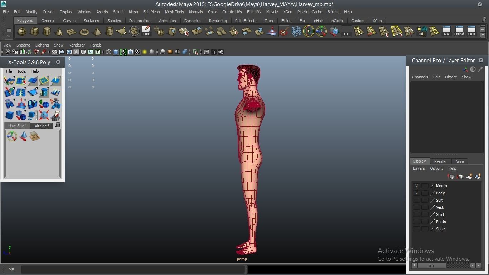Image resolution: width=489 pixels, height=275 pixels.
Task: Open the Shading panel menu
Action: 23,45
